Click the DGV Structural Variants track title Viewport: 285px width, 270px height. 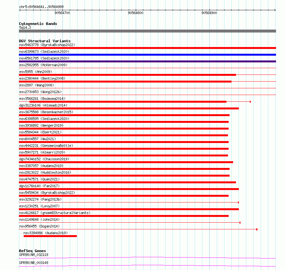(45, 41)
